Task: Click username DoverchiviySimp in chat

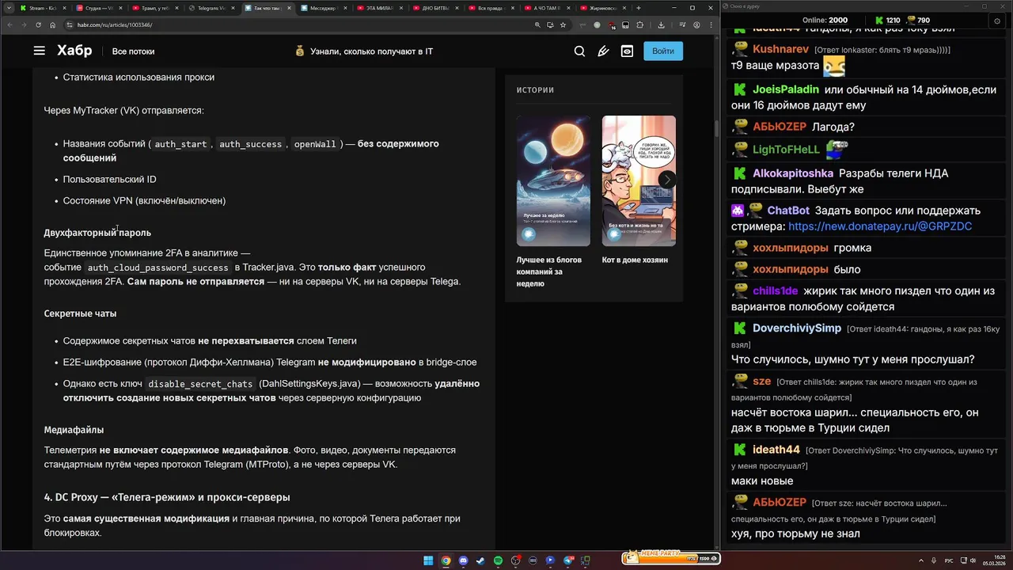Action: click(797, 328)
